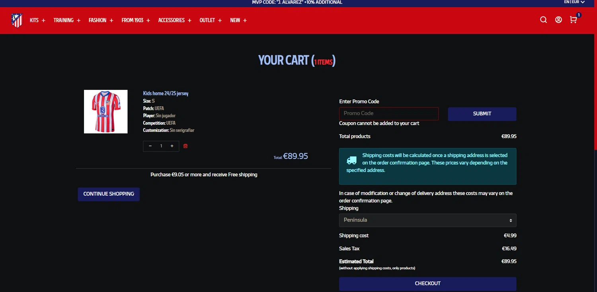Screen dimensions: 597x292
Task: Go back via CONTINUE SHOPPING button
Action: (109, 194)
